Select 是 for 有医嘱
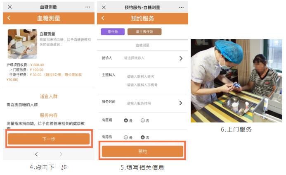 coord(126,120)
